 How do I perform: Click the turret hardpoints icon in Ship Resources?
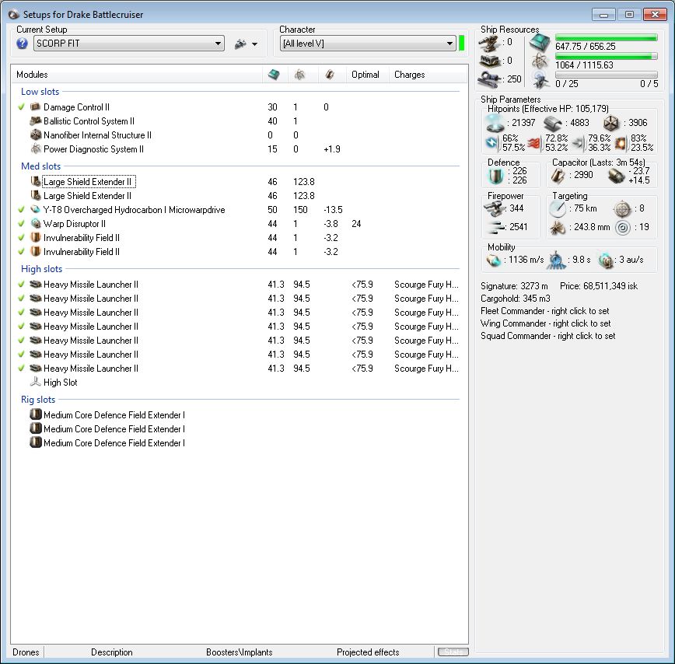(489, 44)
